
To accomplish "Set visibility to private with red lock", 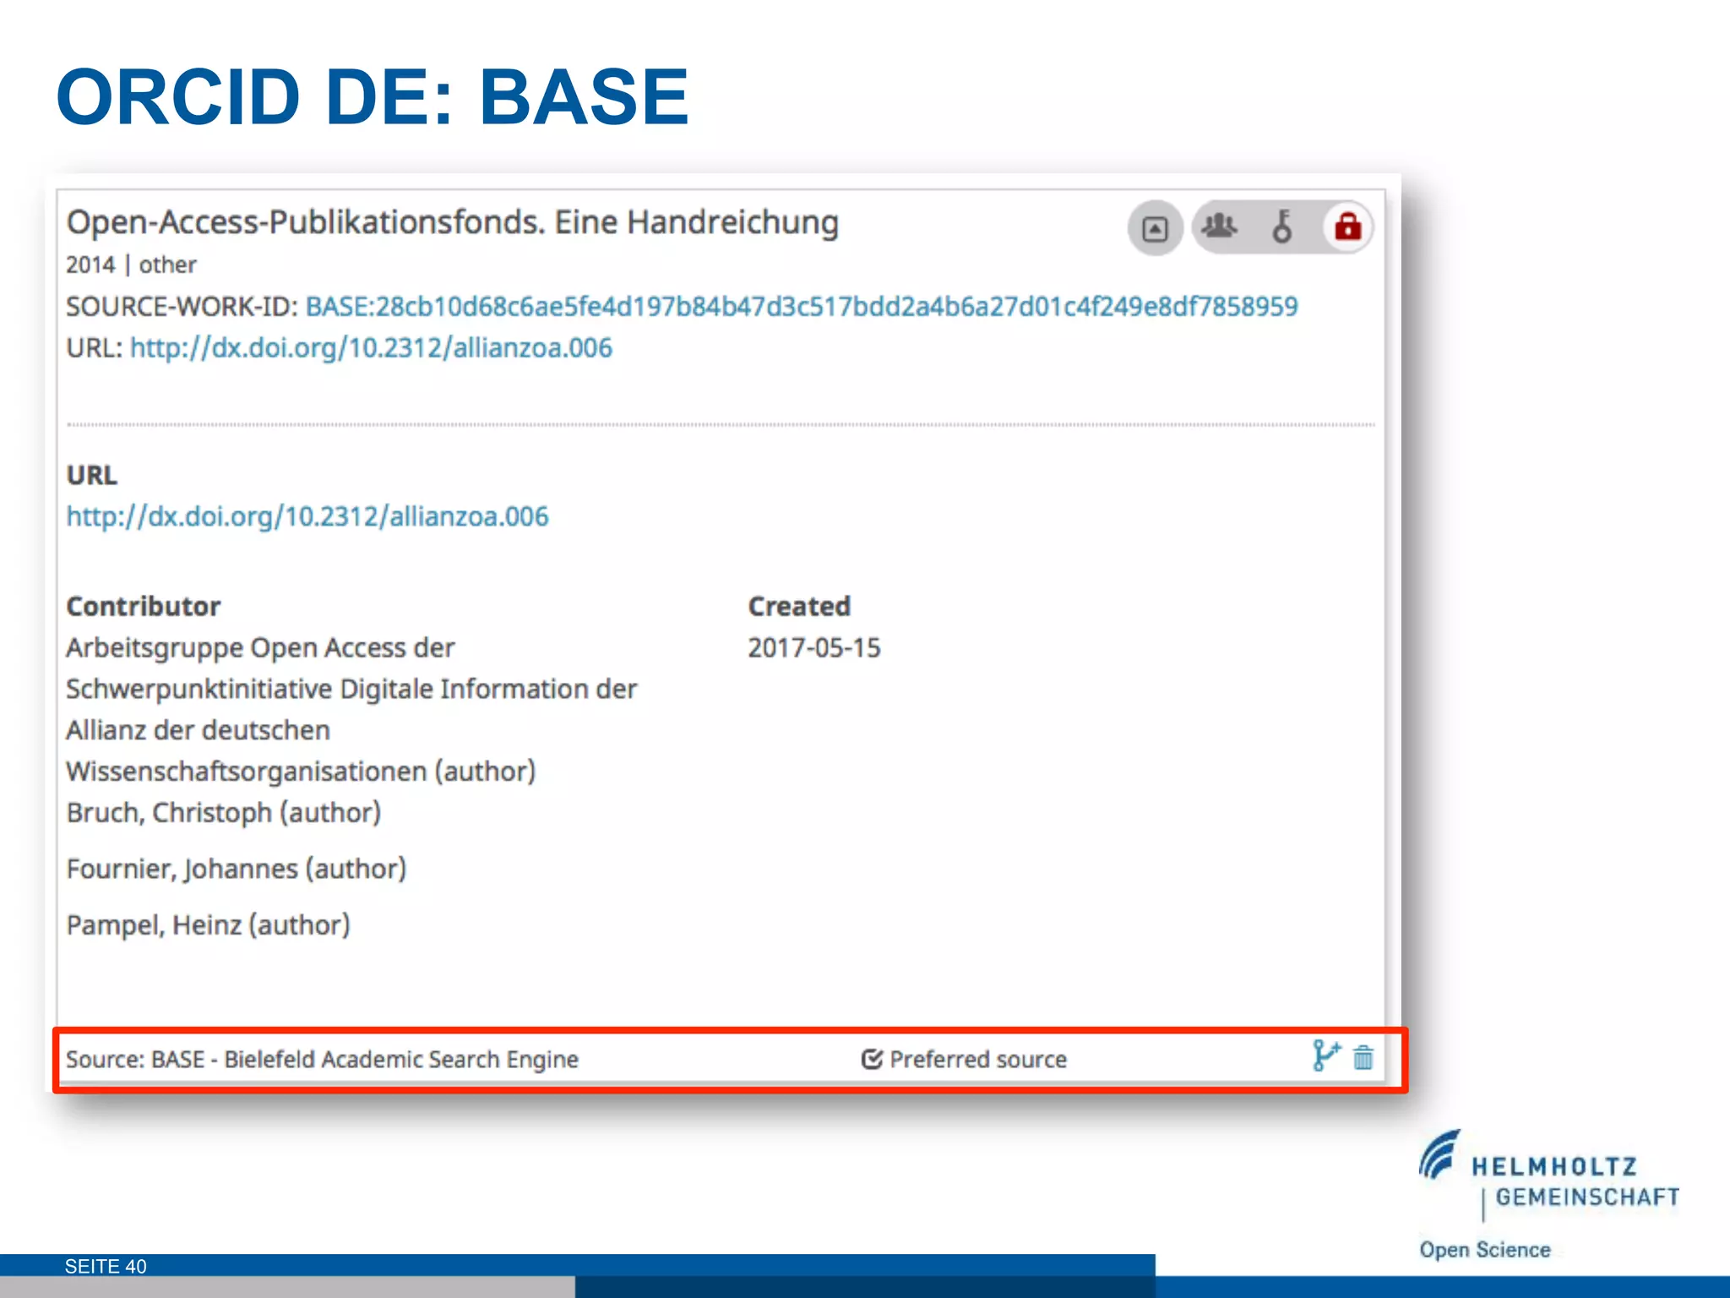I will [x=1347, y=226].
